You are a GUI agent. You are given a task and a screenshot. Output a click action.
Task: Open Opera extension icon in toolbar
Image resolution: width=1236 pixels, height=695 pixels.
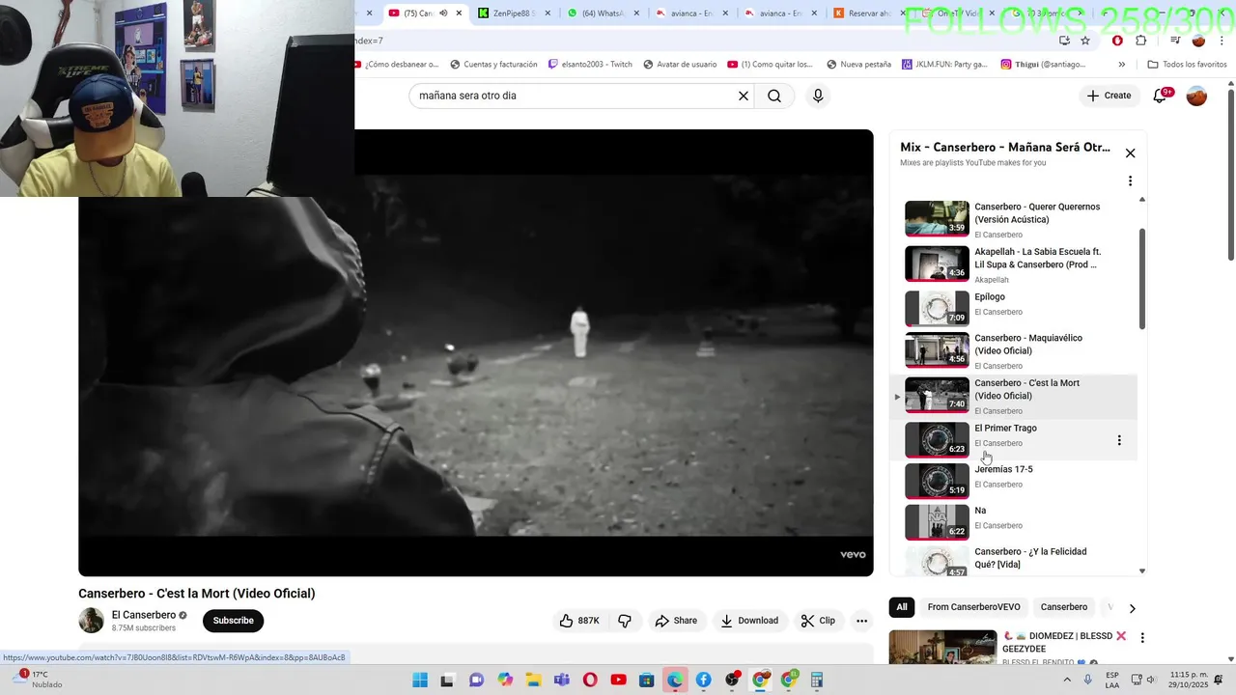click(1117, 41)
